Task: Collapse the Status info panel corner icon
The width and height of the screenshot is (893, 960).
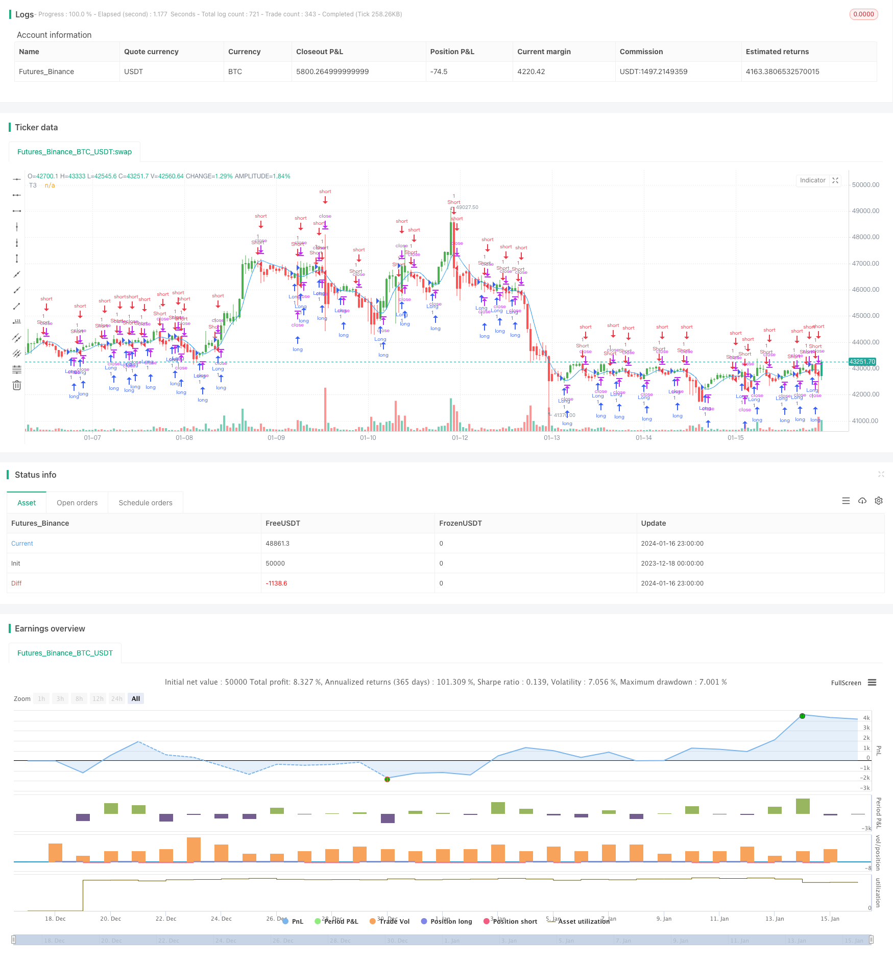Action: [x=881, y=475]
